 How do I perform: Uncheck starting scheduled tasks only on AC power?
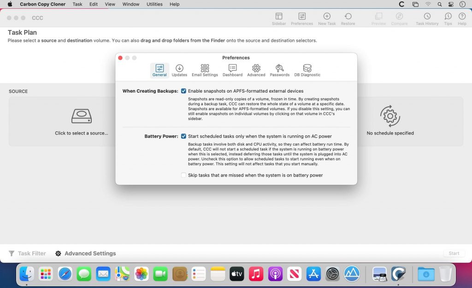(x=183, y=136)
